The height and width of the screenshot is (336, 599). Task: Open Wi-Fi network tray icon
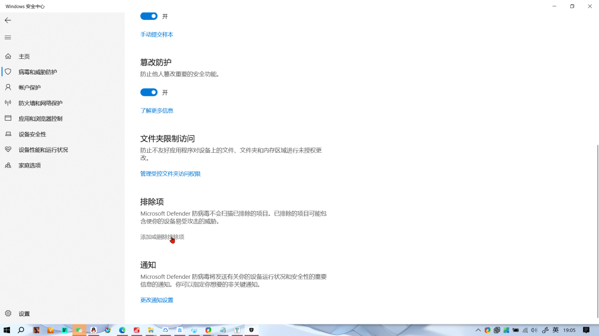525,330
